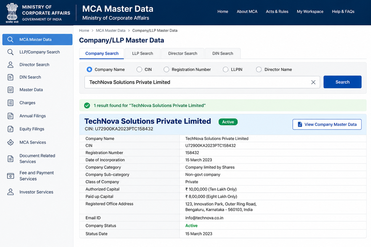Image resolution: width=371 pixels, height=247 pixels.
Task: Click the blue Search button
Action: click(342, 82)
